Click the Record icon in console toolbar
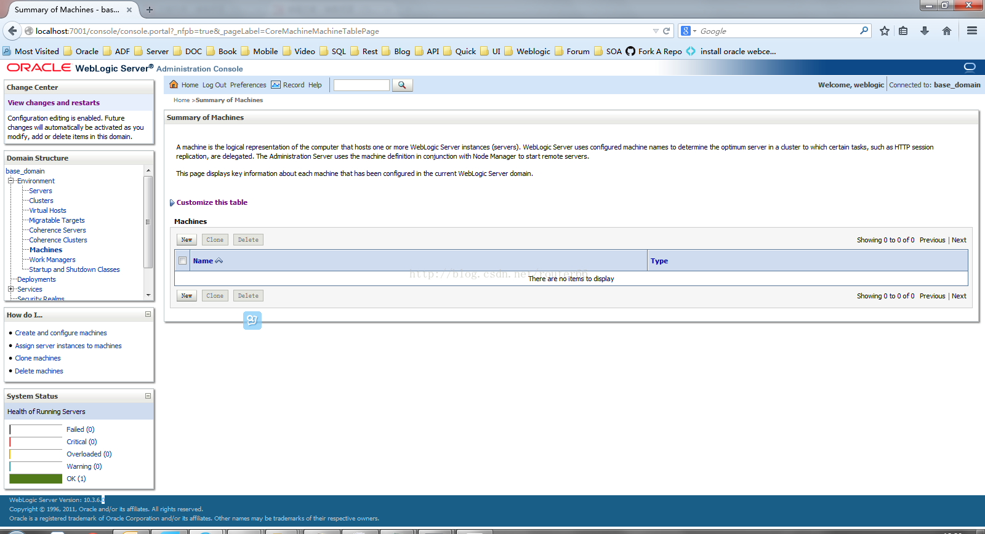985x534 pixels. click(276, 85)
